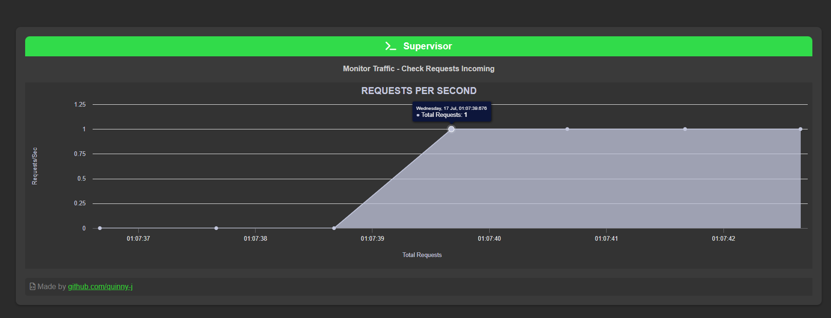This screenshot has width=831, height=318.
Task: Click the highlighted data point at 01:07:39.676
Action: point(451,129)
